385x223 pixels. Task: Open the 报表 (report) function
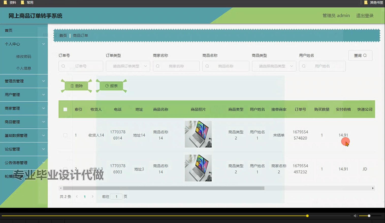[x=111, y=86]
